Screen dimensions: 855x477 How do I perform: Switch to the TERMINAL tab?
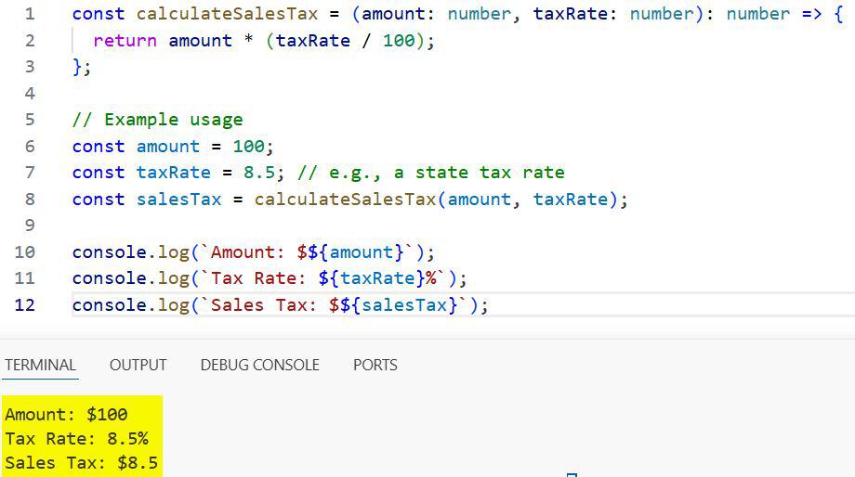coord(40,365)
